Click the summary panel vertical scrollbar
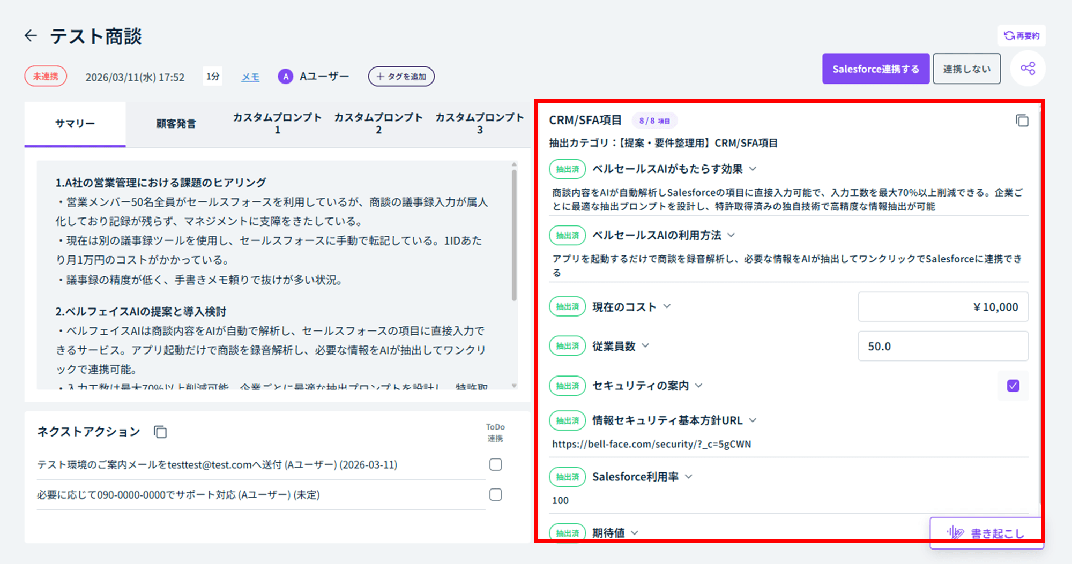 [514, 235]
